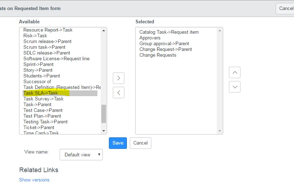Open the View name dropdown
This screenshot has height=184, width=294.
pos(81,155)
